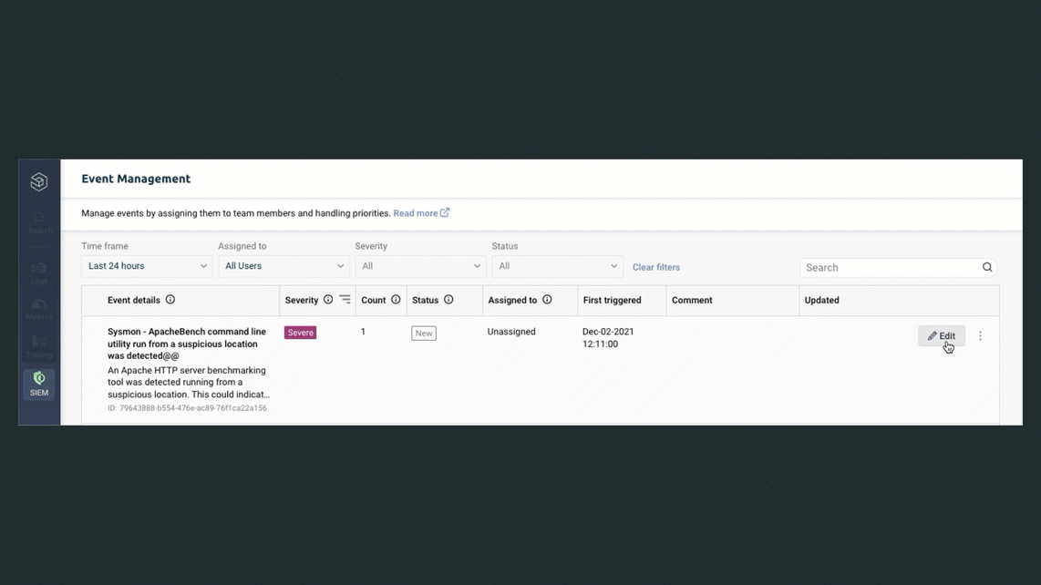Click into the Search input field

889,268
